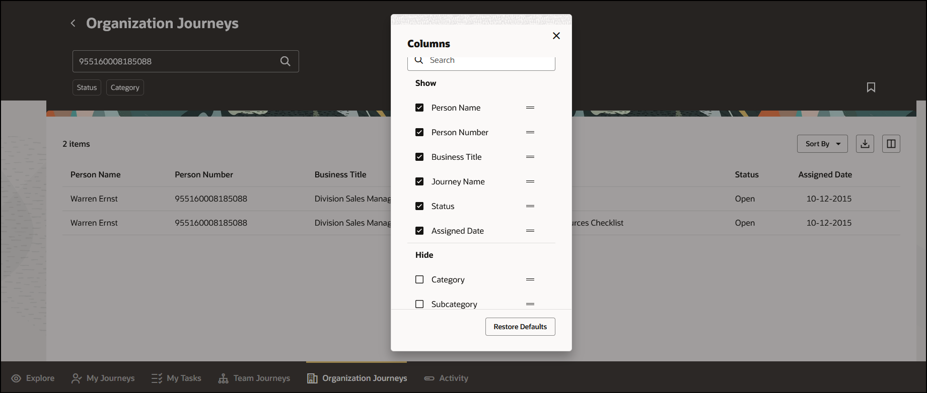927x393 pixels.
Task: Click the back arrow beside Organization Journeys
Action: [x=73, y=23]
